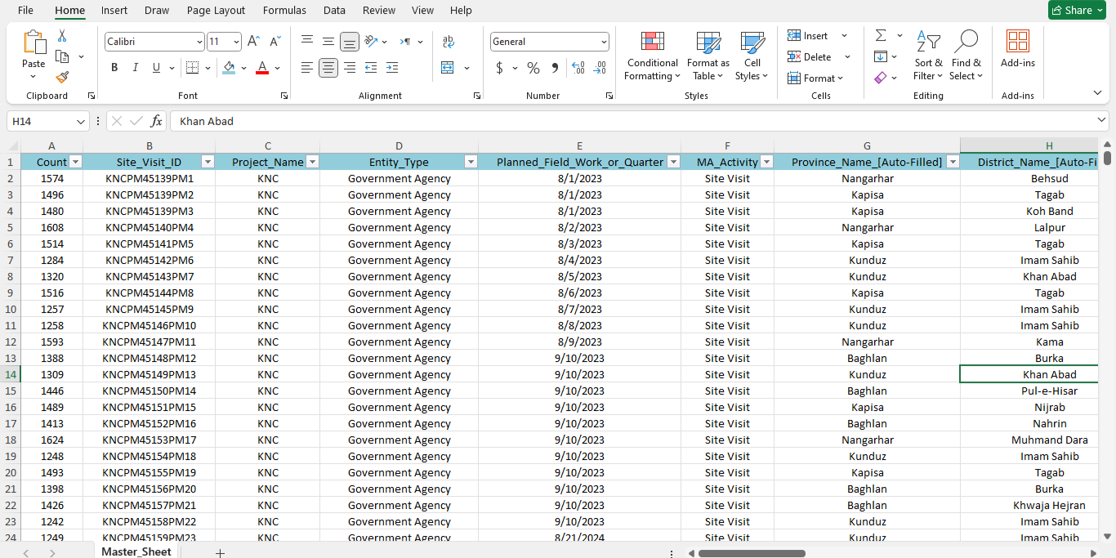Toggle Center alignment
1116x558 pixels.
pyautogui.click(x=328, y=68)
